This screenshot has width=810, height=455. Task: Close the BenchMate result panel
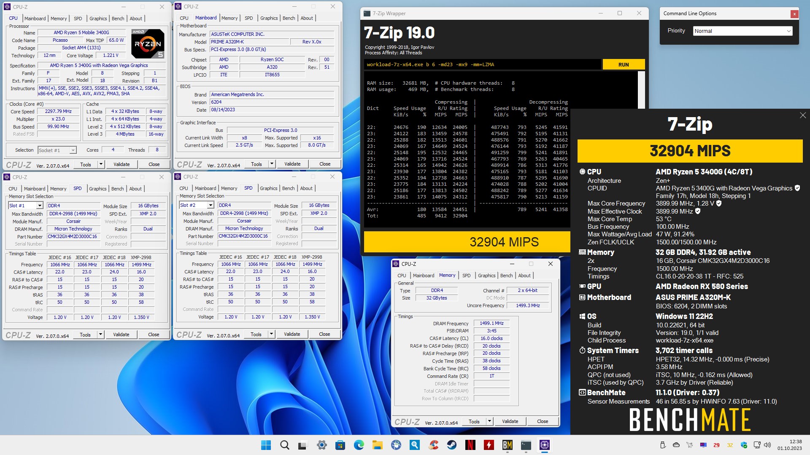pos(802,115)
